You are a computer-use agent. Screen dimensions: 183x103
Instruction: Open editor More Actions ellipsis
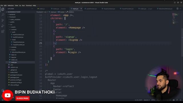(180, 9)
